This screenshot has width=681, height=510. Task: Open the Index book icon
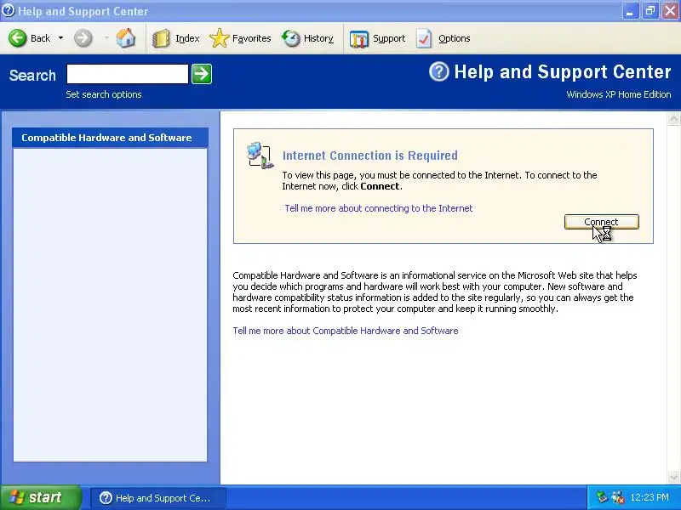[x=161, y=38]
